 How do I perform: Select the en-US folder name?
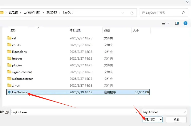click(x=16, y=45)
